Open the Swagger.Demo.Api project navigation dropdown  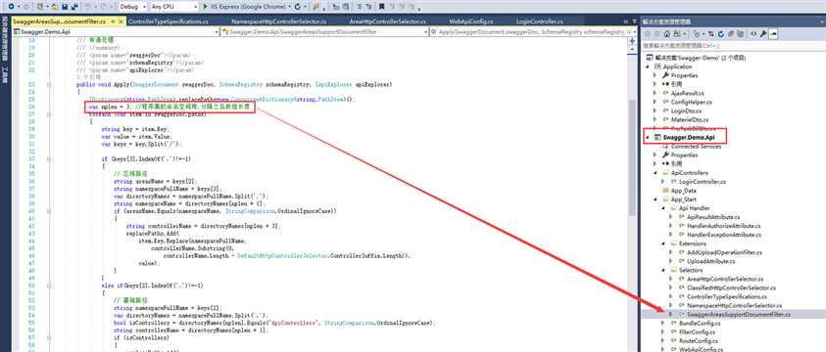point(116,31)
